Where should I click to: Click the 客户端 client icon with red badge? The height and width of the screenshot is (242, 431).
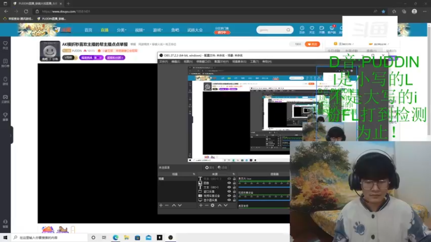pos(332,30)
